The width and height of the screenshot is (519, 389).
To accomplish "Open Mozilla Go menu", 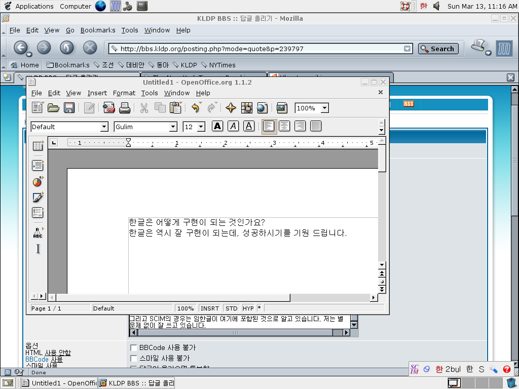I will [x=70, y=30].
